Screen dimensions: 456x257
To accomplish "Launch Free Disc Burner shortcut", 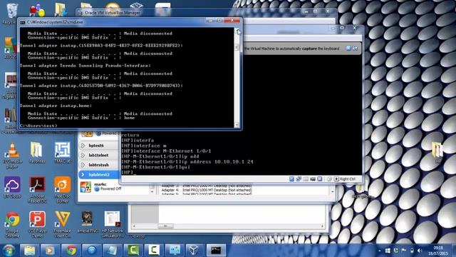I will (62, 188).
